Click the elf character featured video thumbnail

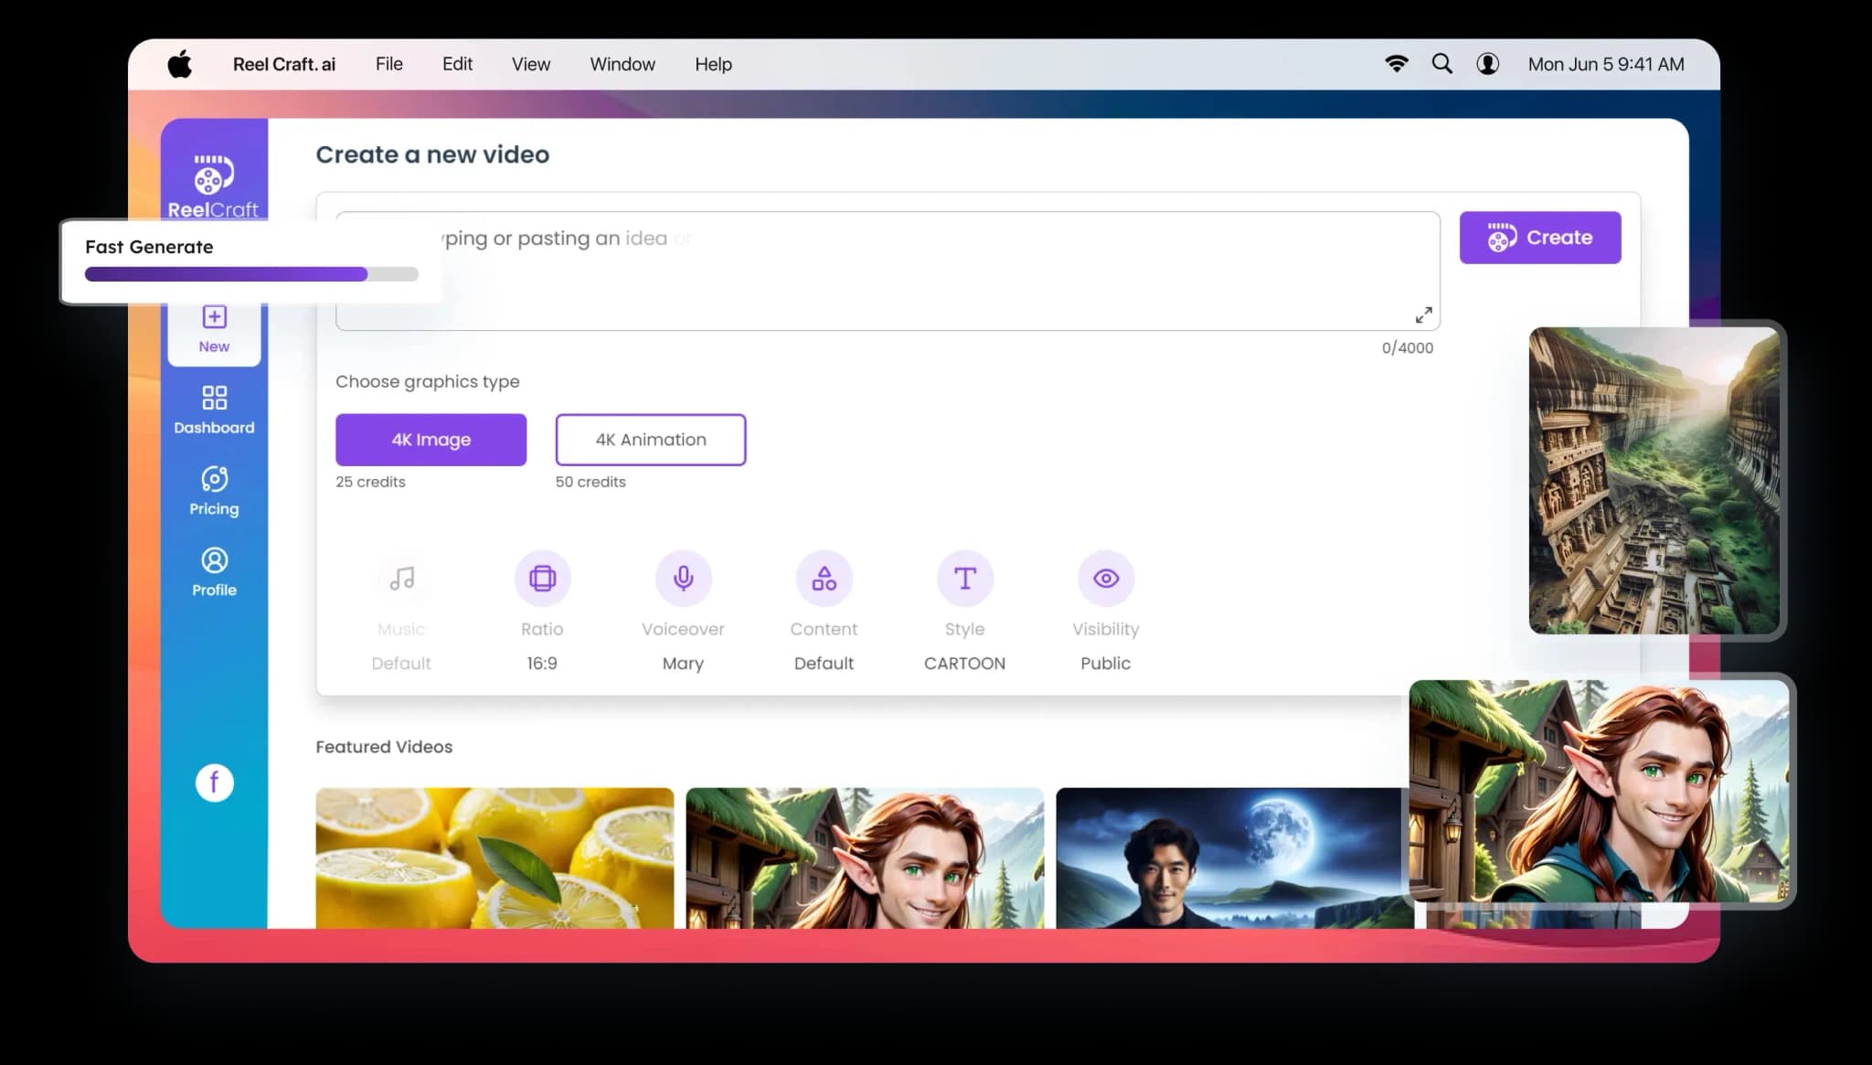point(864,857)
